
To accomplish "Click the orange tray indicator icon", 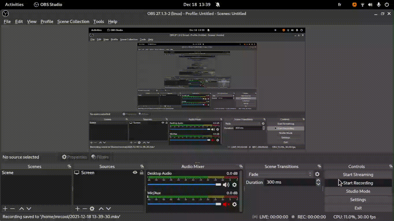I will [354, 5].
